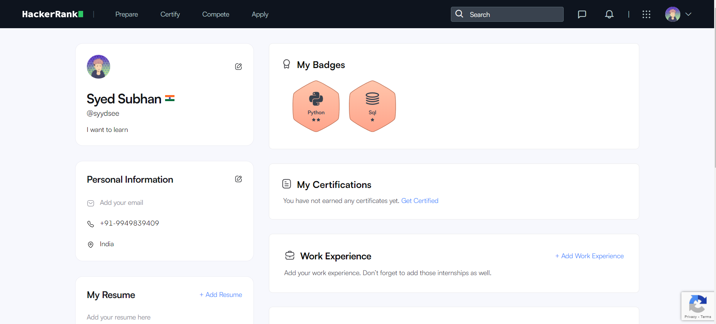Image resolution: width=716 pixels, height=324 pixels.
Task: Open the Prepare menu
Action: (x=127, y=14)
